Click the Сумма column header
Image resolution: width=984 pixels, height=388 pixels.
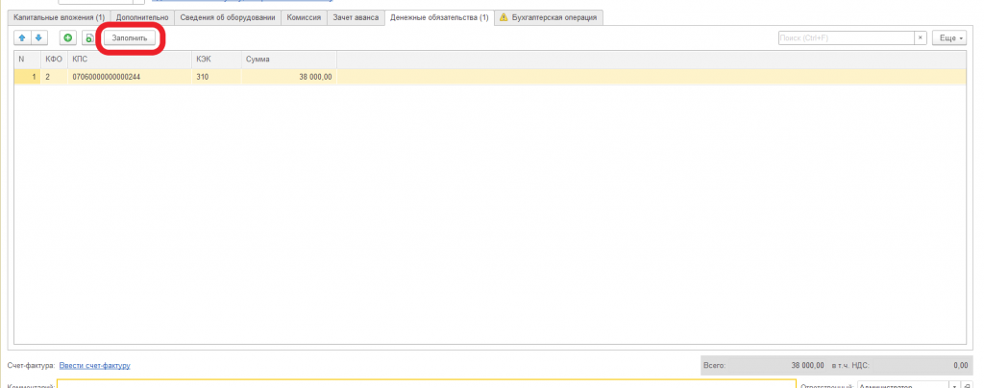coord(288,60)
